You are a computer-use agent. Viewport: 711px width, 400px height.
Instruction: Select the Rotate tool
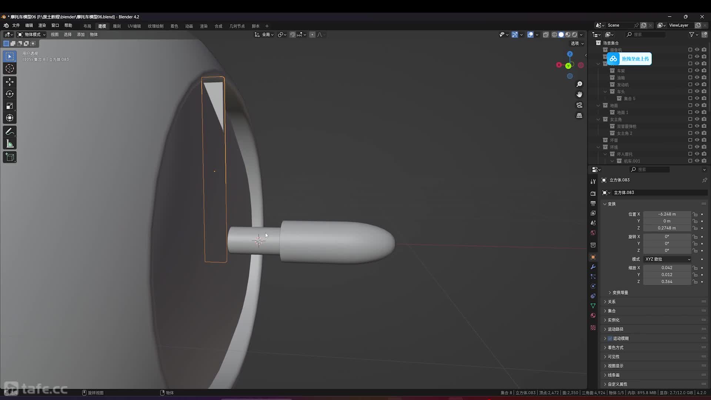click(10, 94)
